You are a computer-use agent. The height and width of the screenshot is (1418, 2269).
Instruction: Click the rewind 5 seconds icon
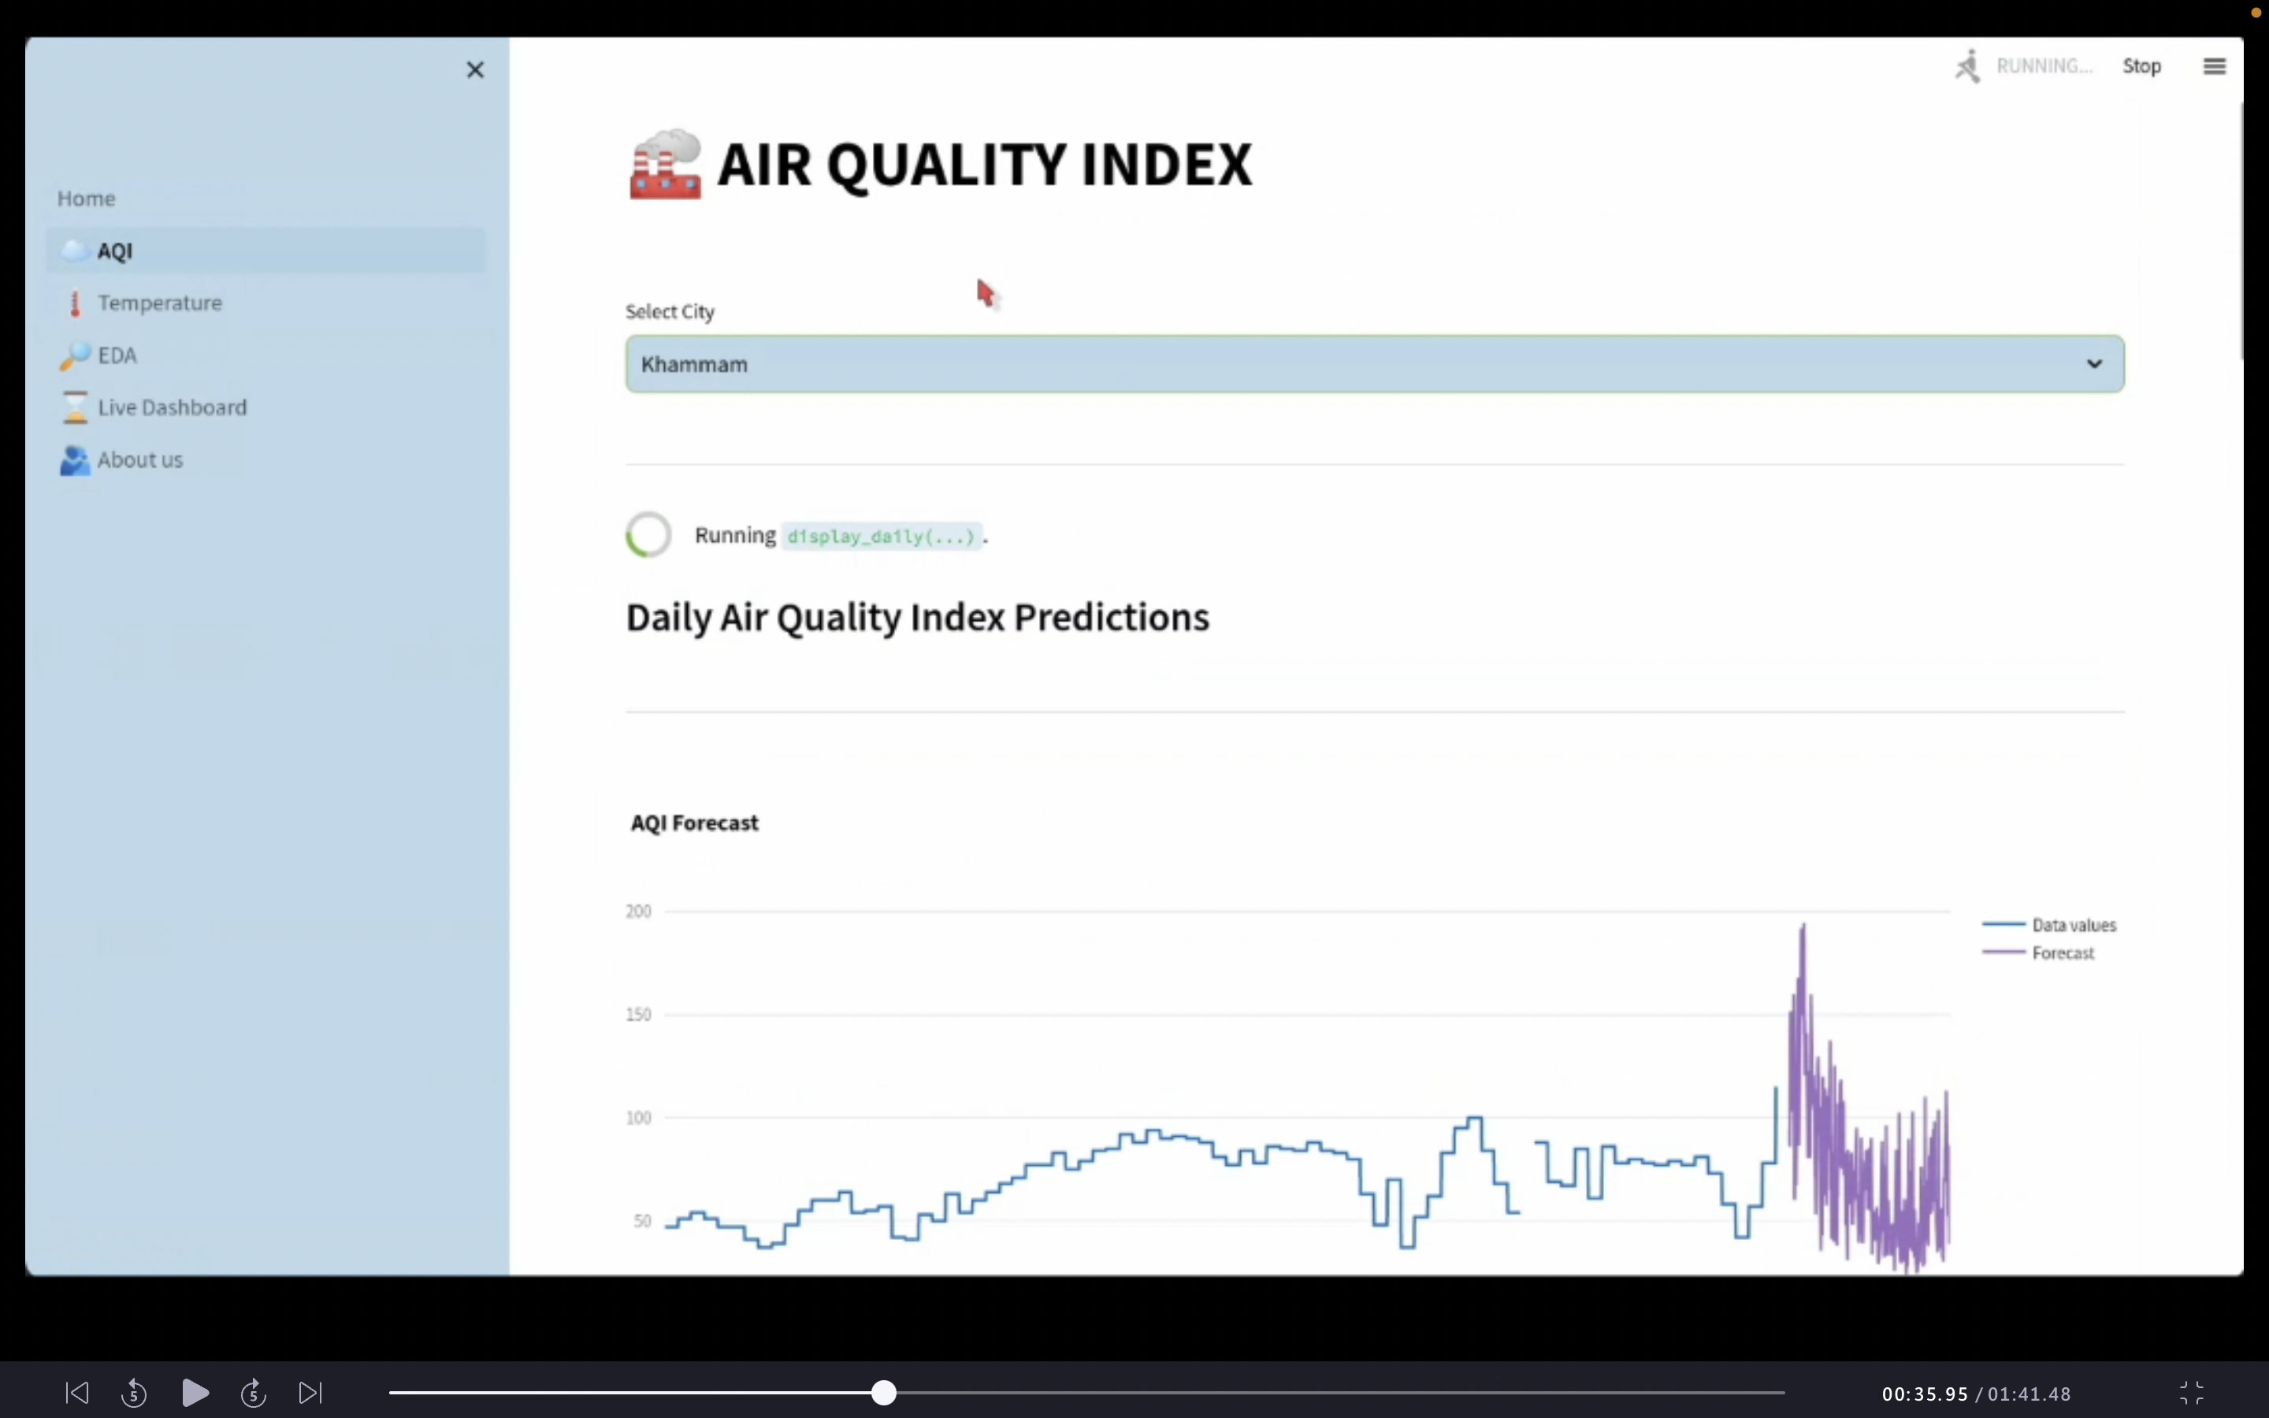click(x=134, y=1393)
